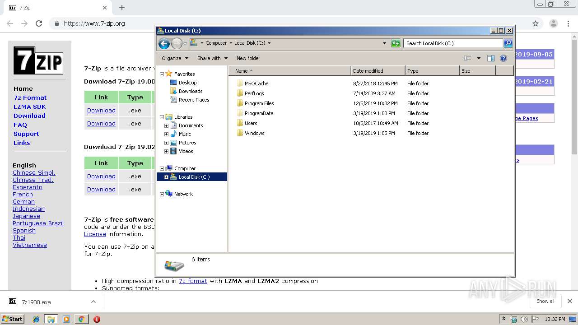Click the MSOCache folder icon
Image resolution: width=578 pixels, height=325 pixels.
240,84
